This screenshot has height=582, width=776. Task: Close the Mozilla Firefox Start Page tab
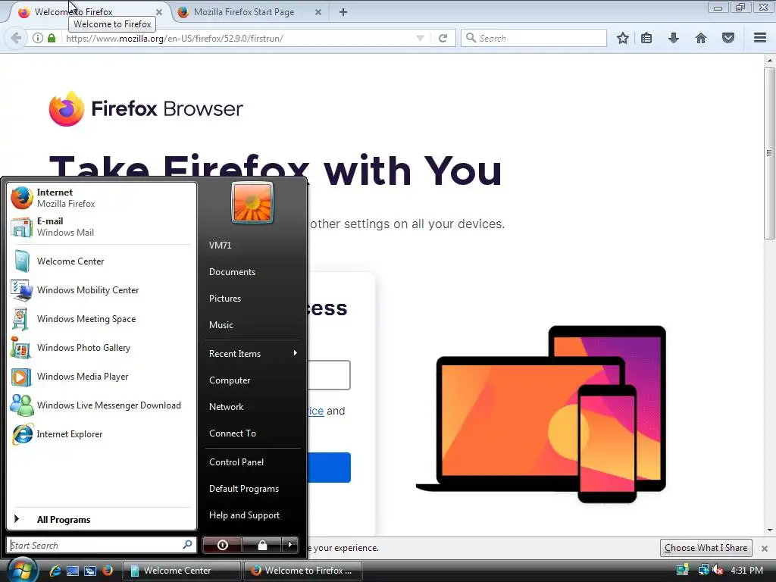click(318, 12)
